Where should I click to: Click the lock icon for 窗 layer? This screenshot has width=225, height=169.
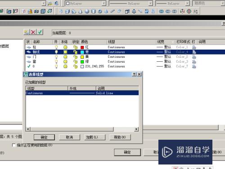75,62
